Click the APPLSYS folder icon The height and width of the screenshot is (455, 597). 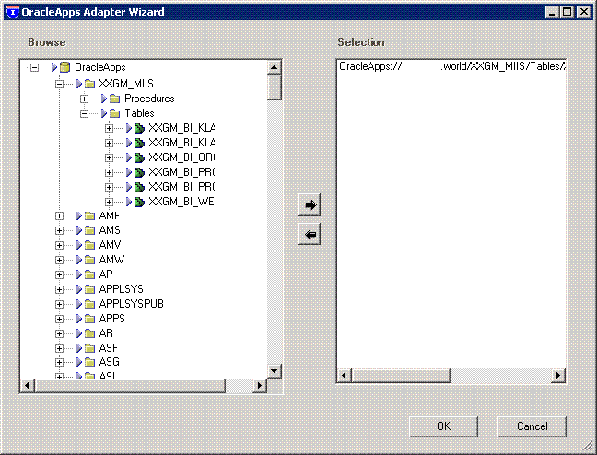pyautogui.click(x=90, y=290)
